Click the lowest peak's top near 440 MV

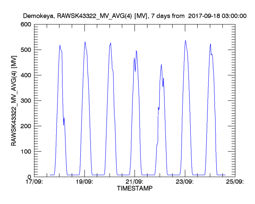click(161, 65)
